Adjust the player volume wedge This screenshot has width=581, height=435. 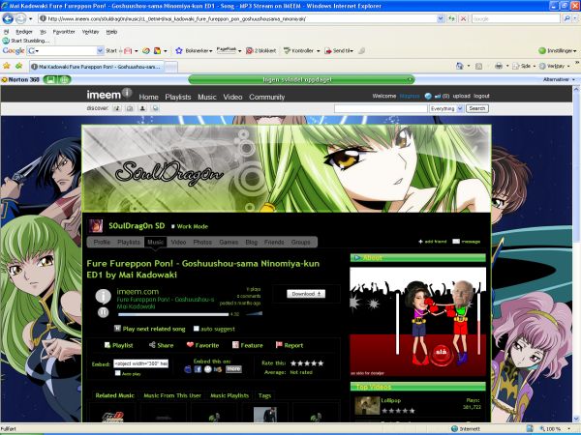pyautogui.click(x=254, y=313)
